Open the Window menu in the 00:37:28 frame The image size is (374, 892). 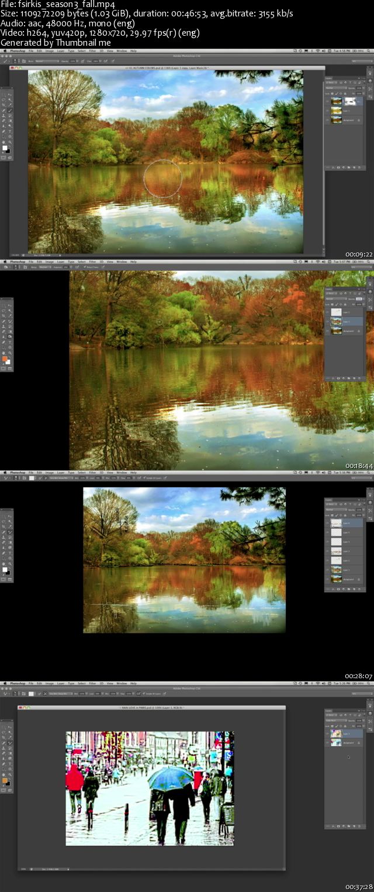[122, 683]
